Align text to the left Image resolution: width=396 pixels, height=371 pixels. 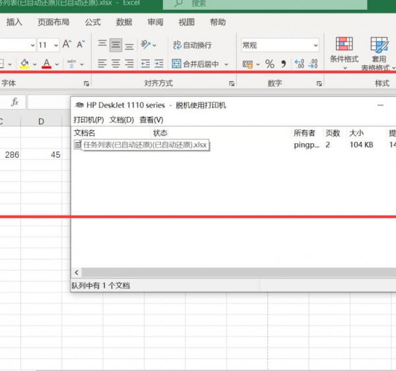[x=102, y=63]
